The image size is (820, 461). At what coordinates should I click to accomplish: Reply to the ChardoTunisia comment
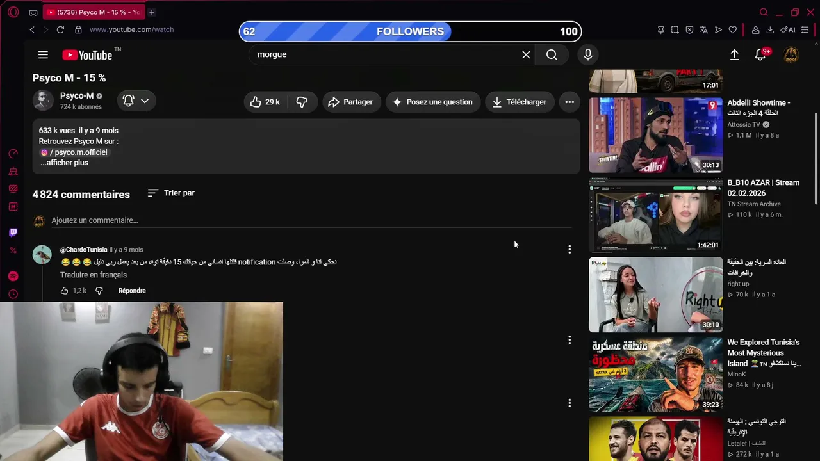(132, 291)
